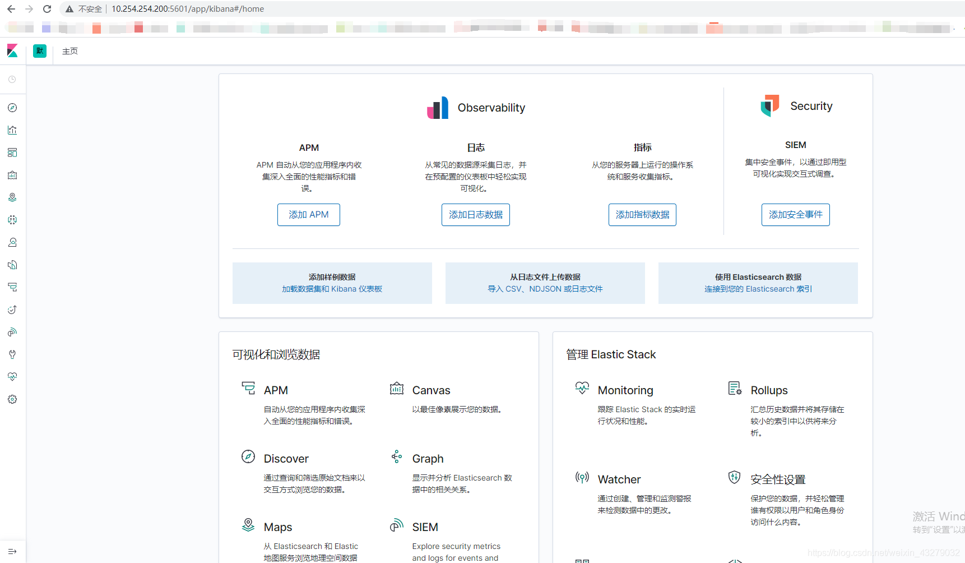Open the Monitoring card icon
The image size is (965, 563).
(582, 387)
